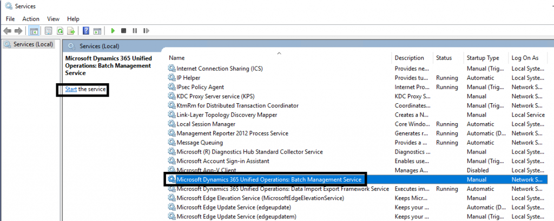Click the Forward arrow in toolbar
Image resolution: width=554 pixels, height=221 pixels.
[19, 31]
